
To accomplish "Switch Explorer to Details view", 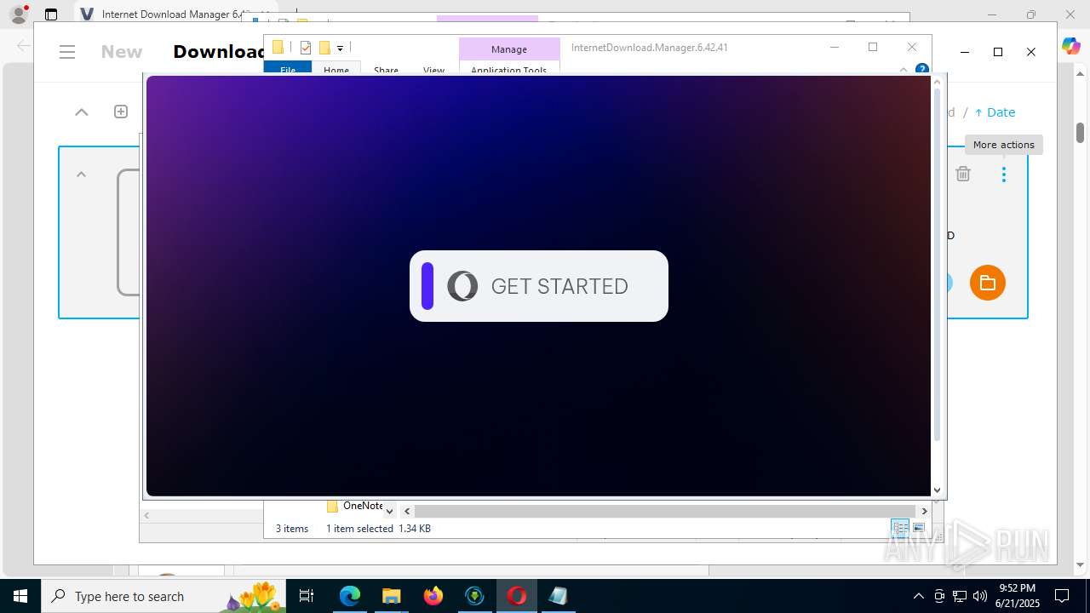I will pyautogui.click(x=900, y=528).
